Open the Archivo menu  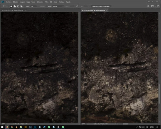[9, 2]
